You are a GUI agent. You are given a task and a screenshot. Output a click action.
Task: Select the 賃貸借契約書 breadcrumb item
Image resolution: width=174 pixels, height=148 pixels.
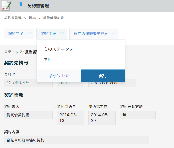point(53,18)
